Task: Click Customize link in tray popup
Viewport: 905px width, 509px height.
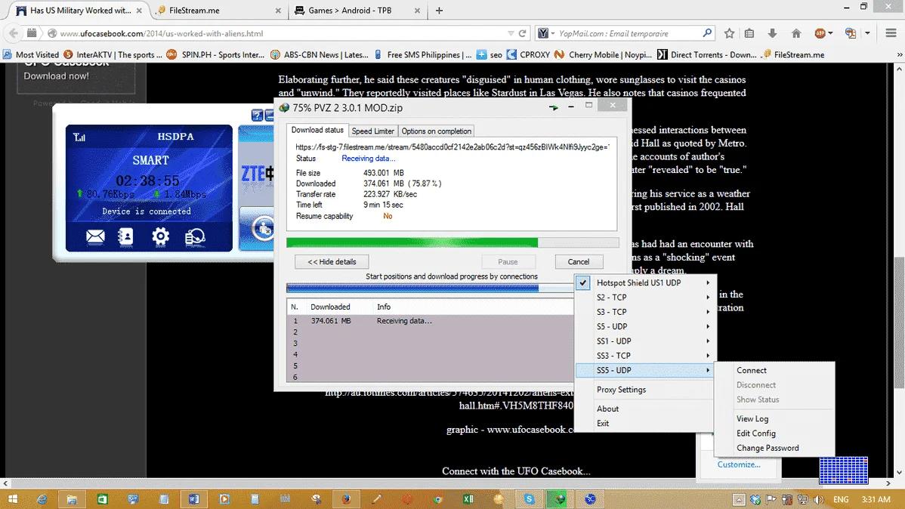Action: point(739,464)
